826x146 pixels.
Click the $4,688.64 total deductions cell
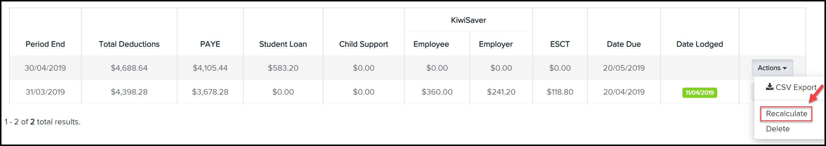click(129, 68)
